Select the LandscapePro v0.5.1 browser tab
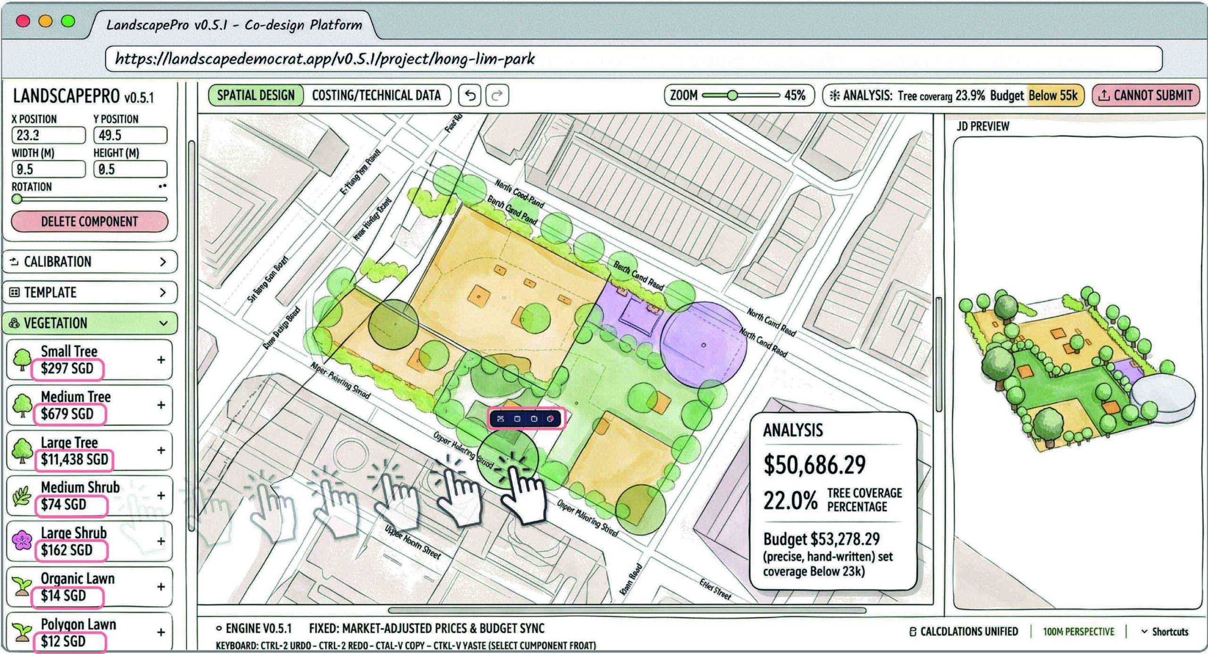 234,25
